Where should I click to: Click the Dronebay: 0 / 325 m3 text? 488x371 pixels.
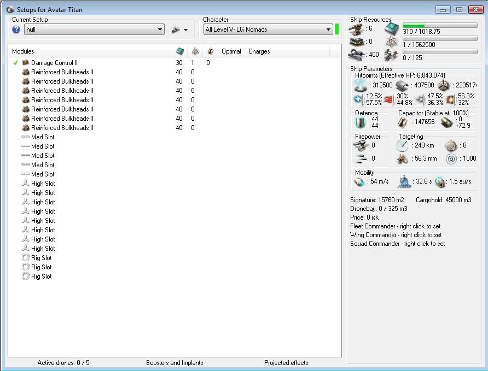click(x=379, y=209)
